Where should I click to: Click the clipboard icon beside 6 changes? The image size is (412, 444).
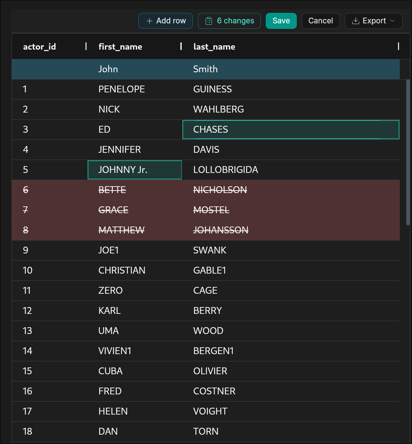(209, 21)
